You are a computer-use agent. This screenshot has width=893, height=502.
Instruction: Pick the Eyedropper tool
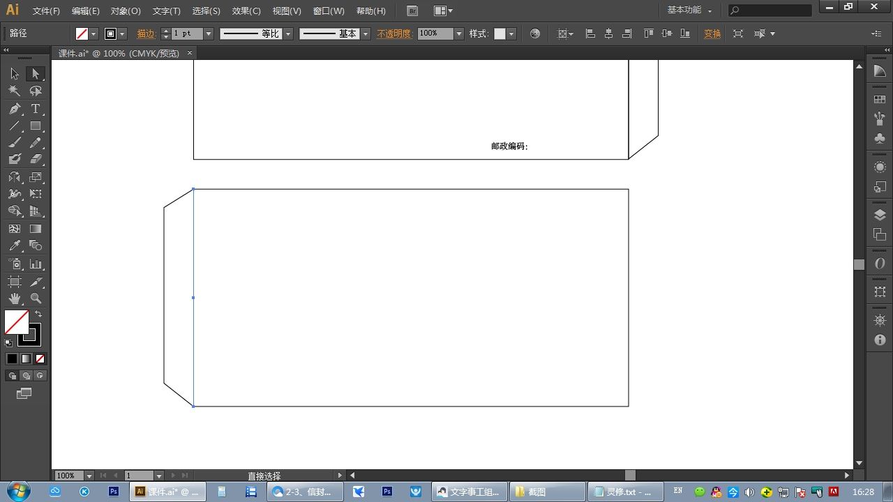coord(15,246)
